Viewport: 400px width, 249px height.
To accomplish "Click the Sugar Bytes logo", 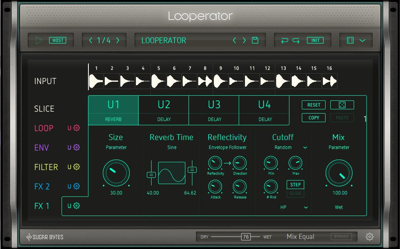I will coord(44,236).
